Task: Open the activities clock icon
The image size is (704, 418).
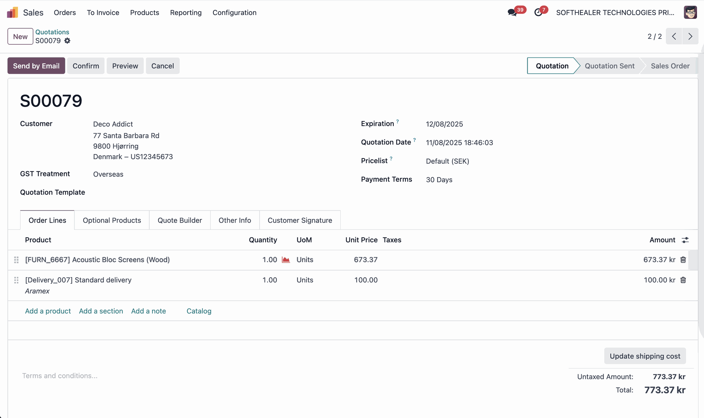Action: [x=538, y=12]
